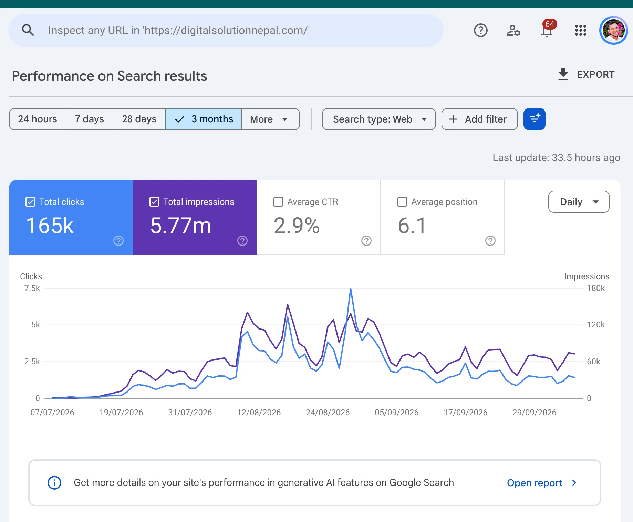Image resolution: width=633 pixels, height=522 pixels.
Task: Click help icon on Total impressions card
Action: (x=242, y=241)
